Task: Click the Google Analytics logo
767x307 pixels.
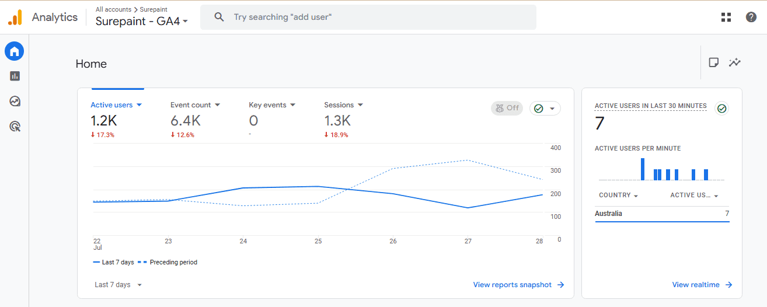Action: click(x=15, y=18)
